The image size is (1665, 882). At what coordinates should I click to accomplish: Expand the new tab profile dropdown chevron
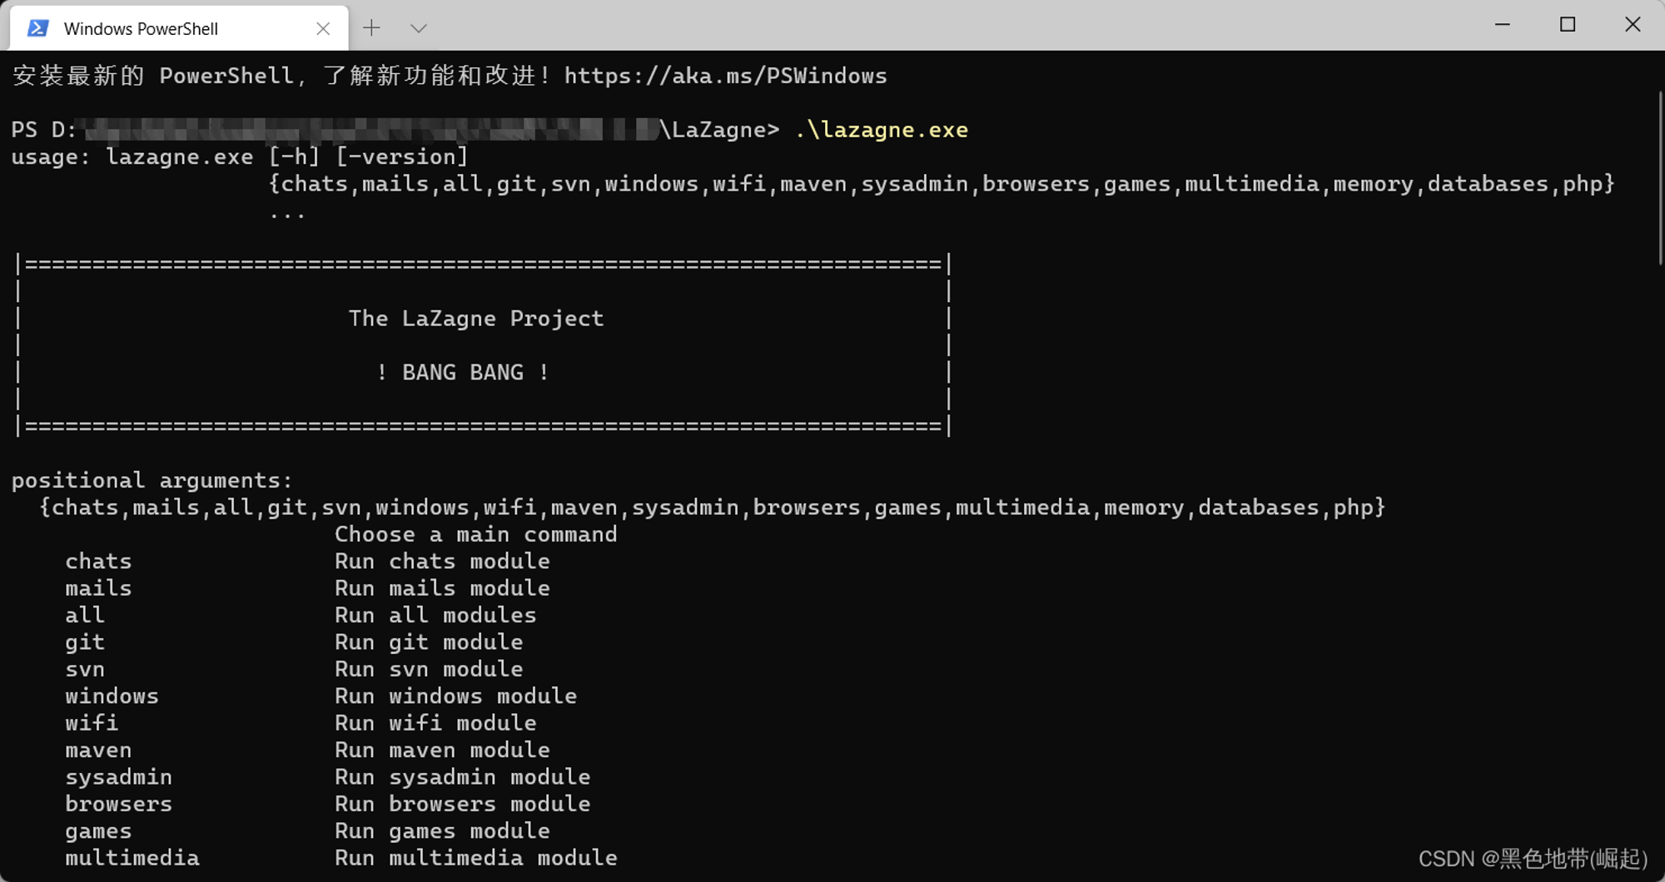[419, 28]
